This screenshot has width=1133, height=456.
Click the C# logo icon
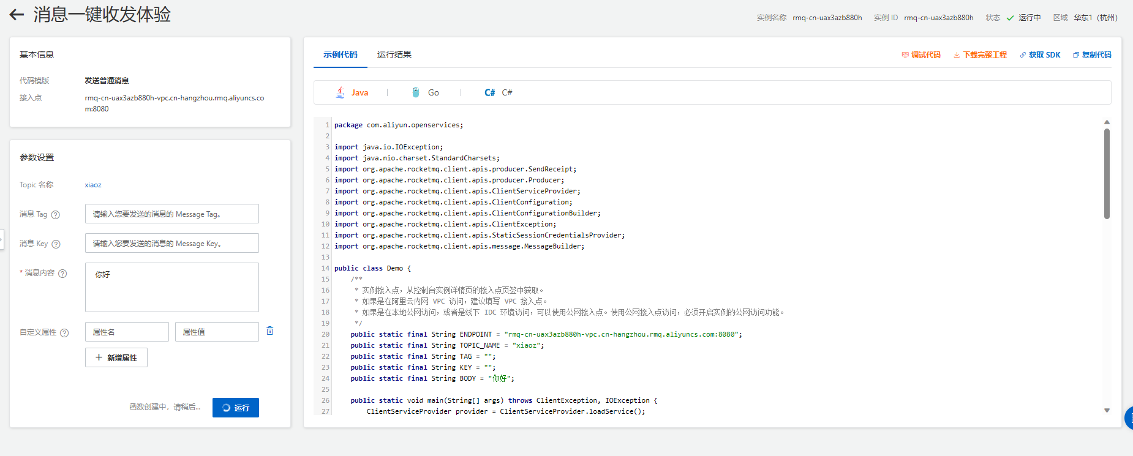490,92
